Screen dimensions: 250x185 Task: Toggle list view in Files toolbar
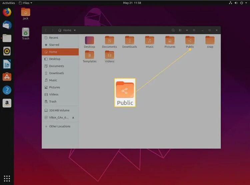180,30
